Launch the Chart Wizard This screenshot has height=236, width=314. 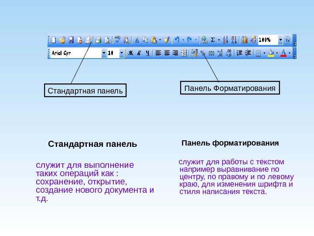(x=245, y=40)
